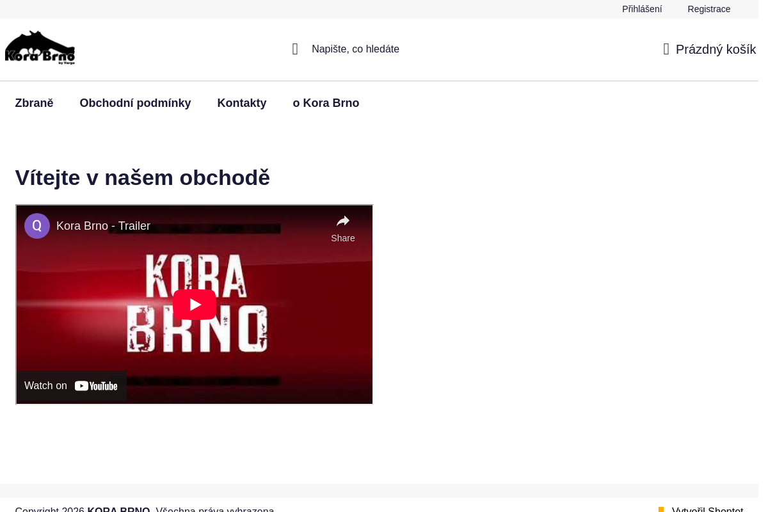The width and height of the screenshot is (768, 512).
Task: Click the Napište, co hledáte search field
Action: click(x=356, y=49)
